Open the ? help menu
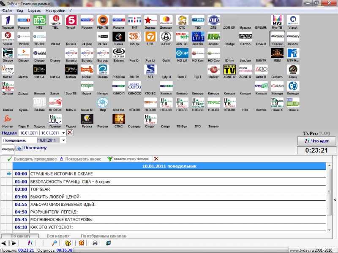338x253 pixels. (x=71, y=10)
